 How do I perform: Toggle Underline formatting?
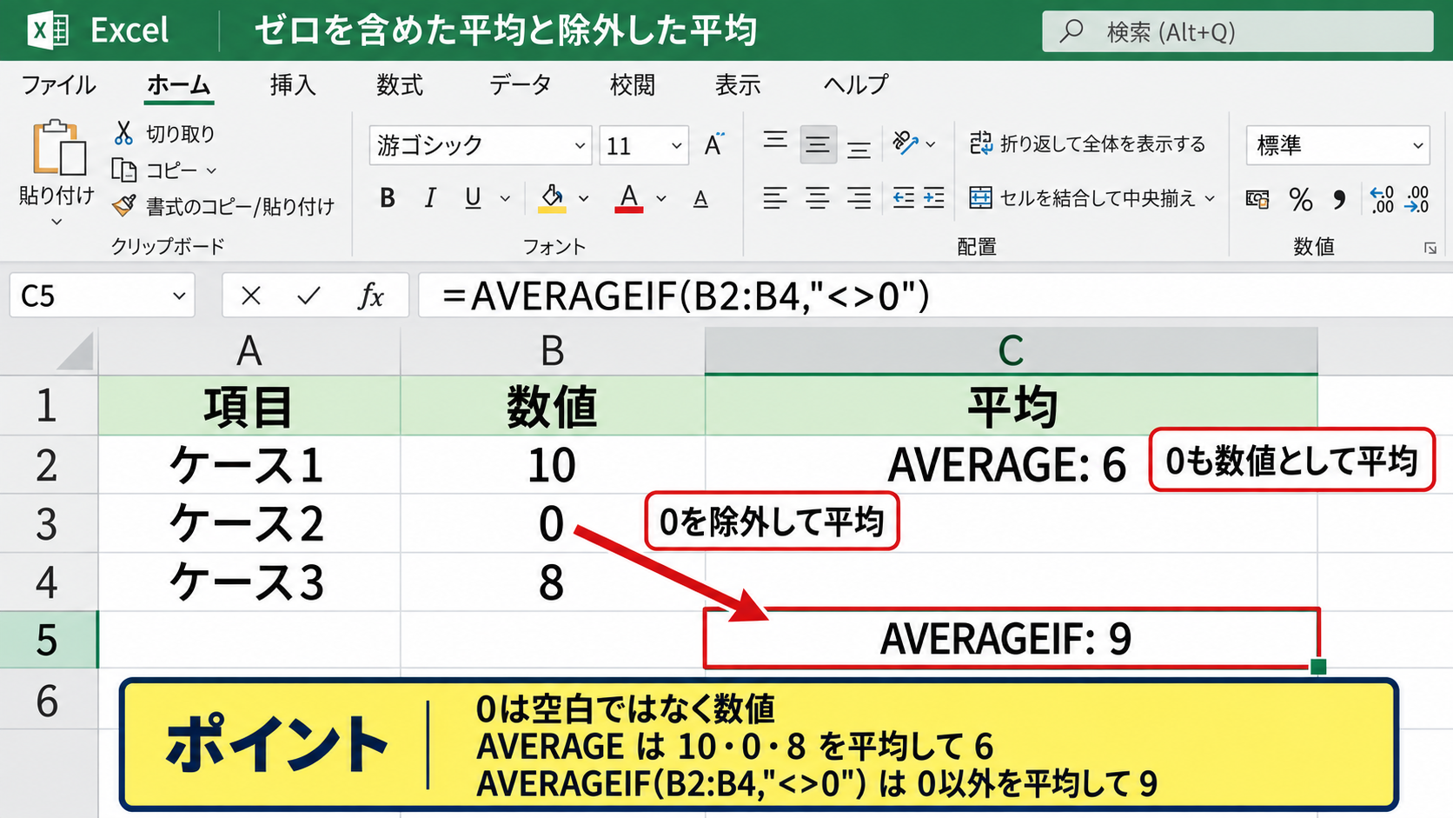(x=473, y=198)
